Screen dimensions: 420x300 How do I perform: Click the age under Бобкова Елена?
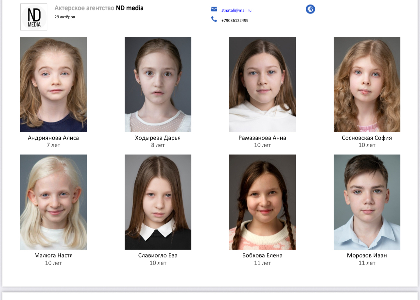click(x=262, y=263)
